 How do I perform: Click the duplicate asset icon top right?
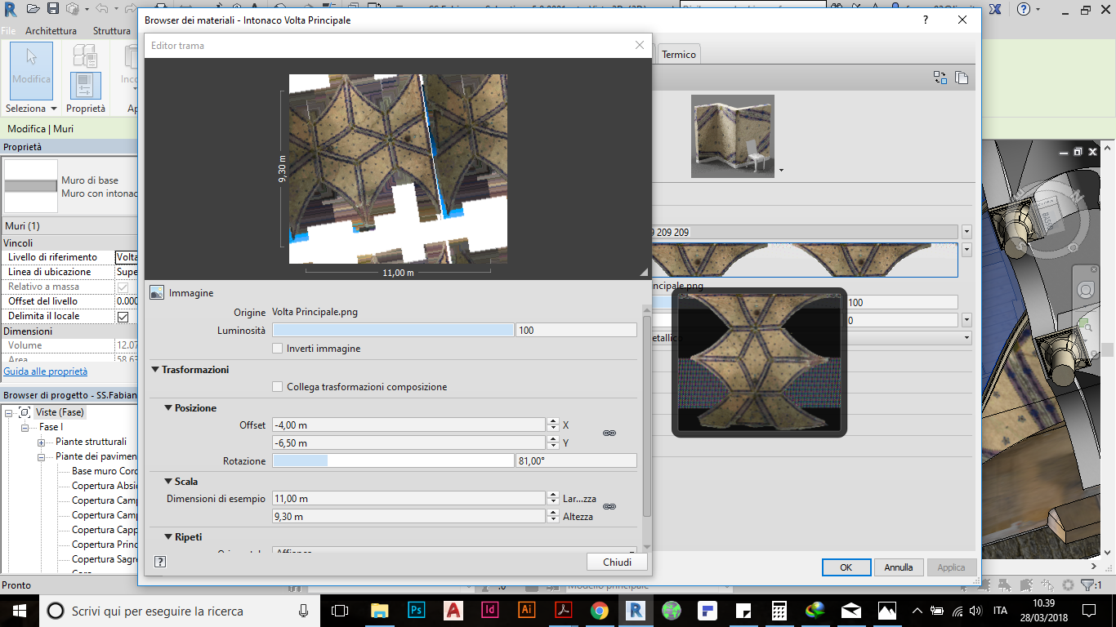click(x=962, y=77)
